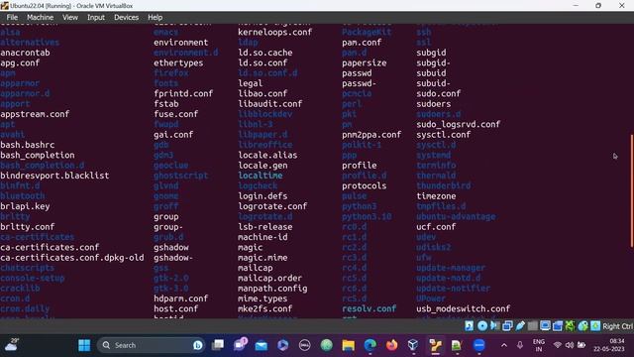
Task: Click the resolv.conf entry
Action: pos(370,308)
